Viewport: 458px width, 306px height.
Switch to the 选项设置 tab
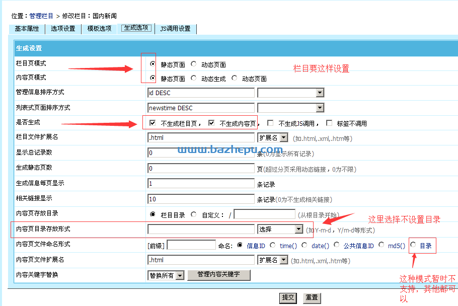[x=63, y=29]
